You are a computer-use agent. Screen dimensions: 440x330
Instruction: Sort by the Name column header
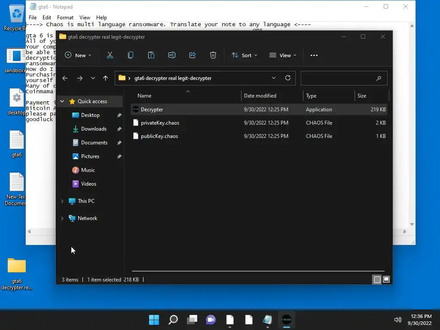click(x=186, y=96)
